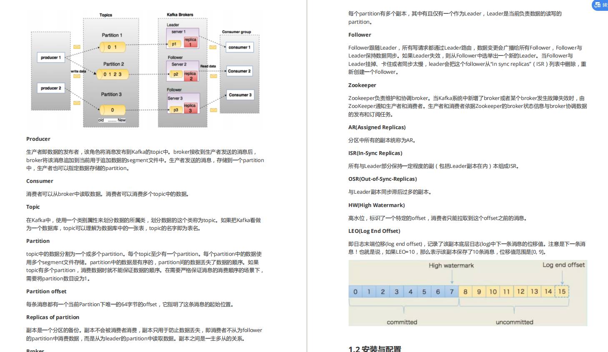Click the 'Topics' diagram title
Screen dimensions: 608x352
106,15
